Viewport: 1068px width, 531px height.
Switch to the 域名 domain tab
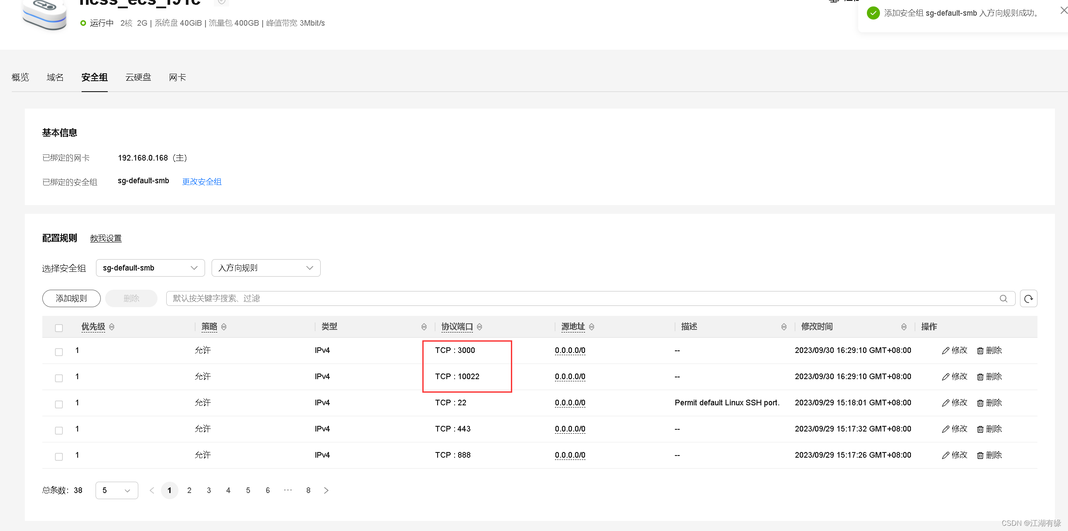click(55, 77)
